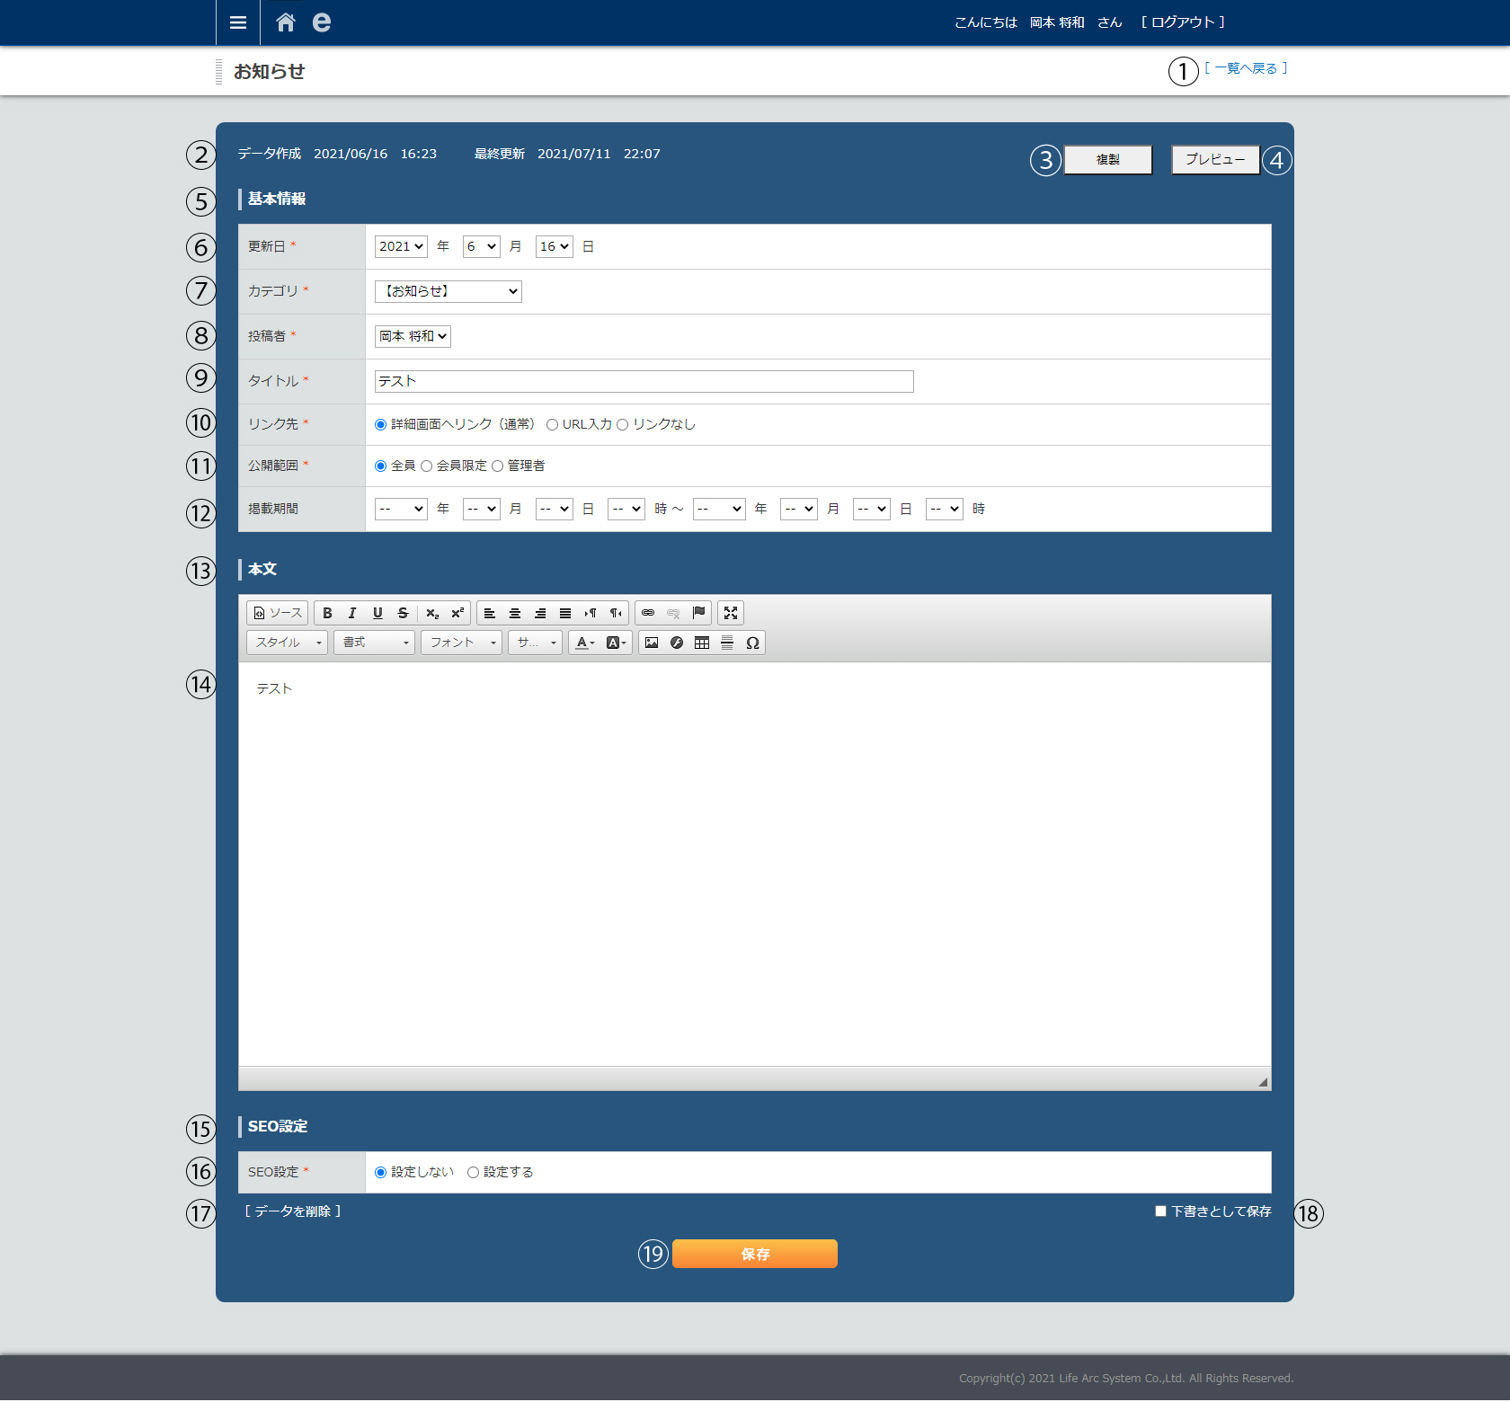Open the text color picker
Image resolution: width=1510 pixels, height=1402 pixels.
coord(585,643)
